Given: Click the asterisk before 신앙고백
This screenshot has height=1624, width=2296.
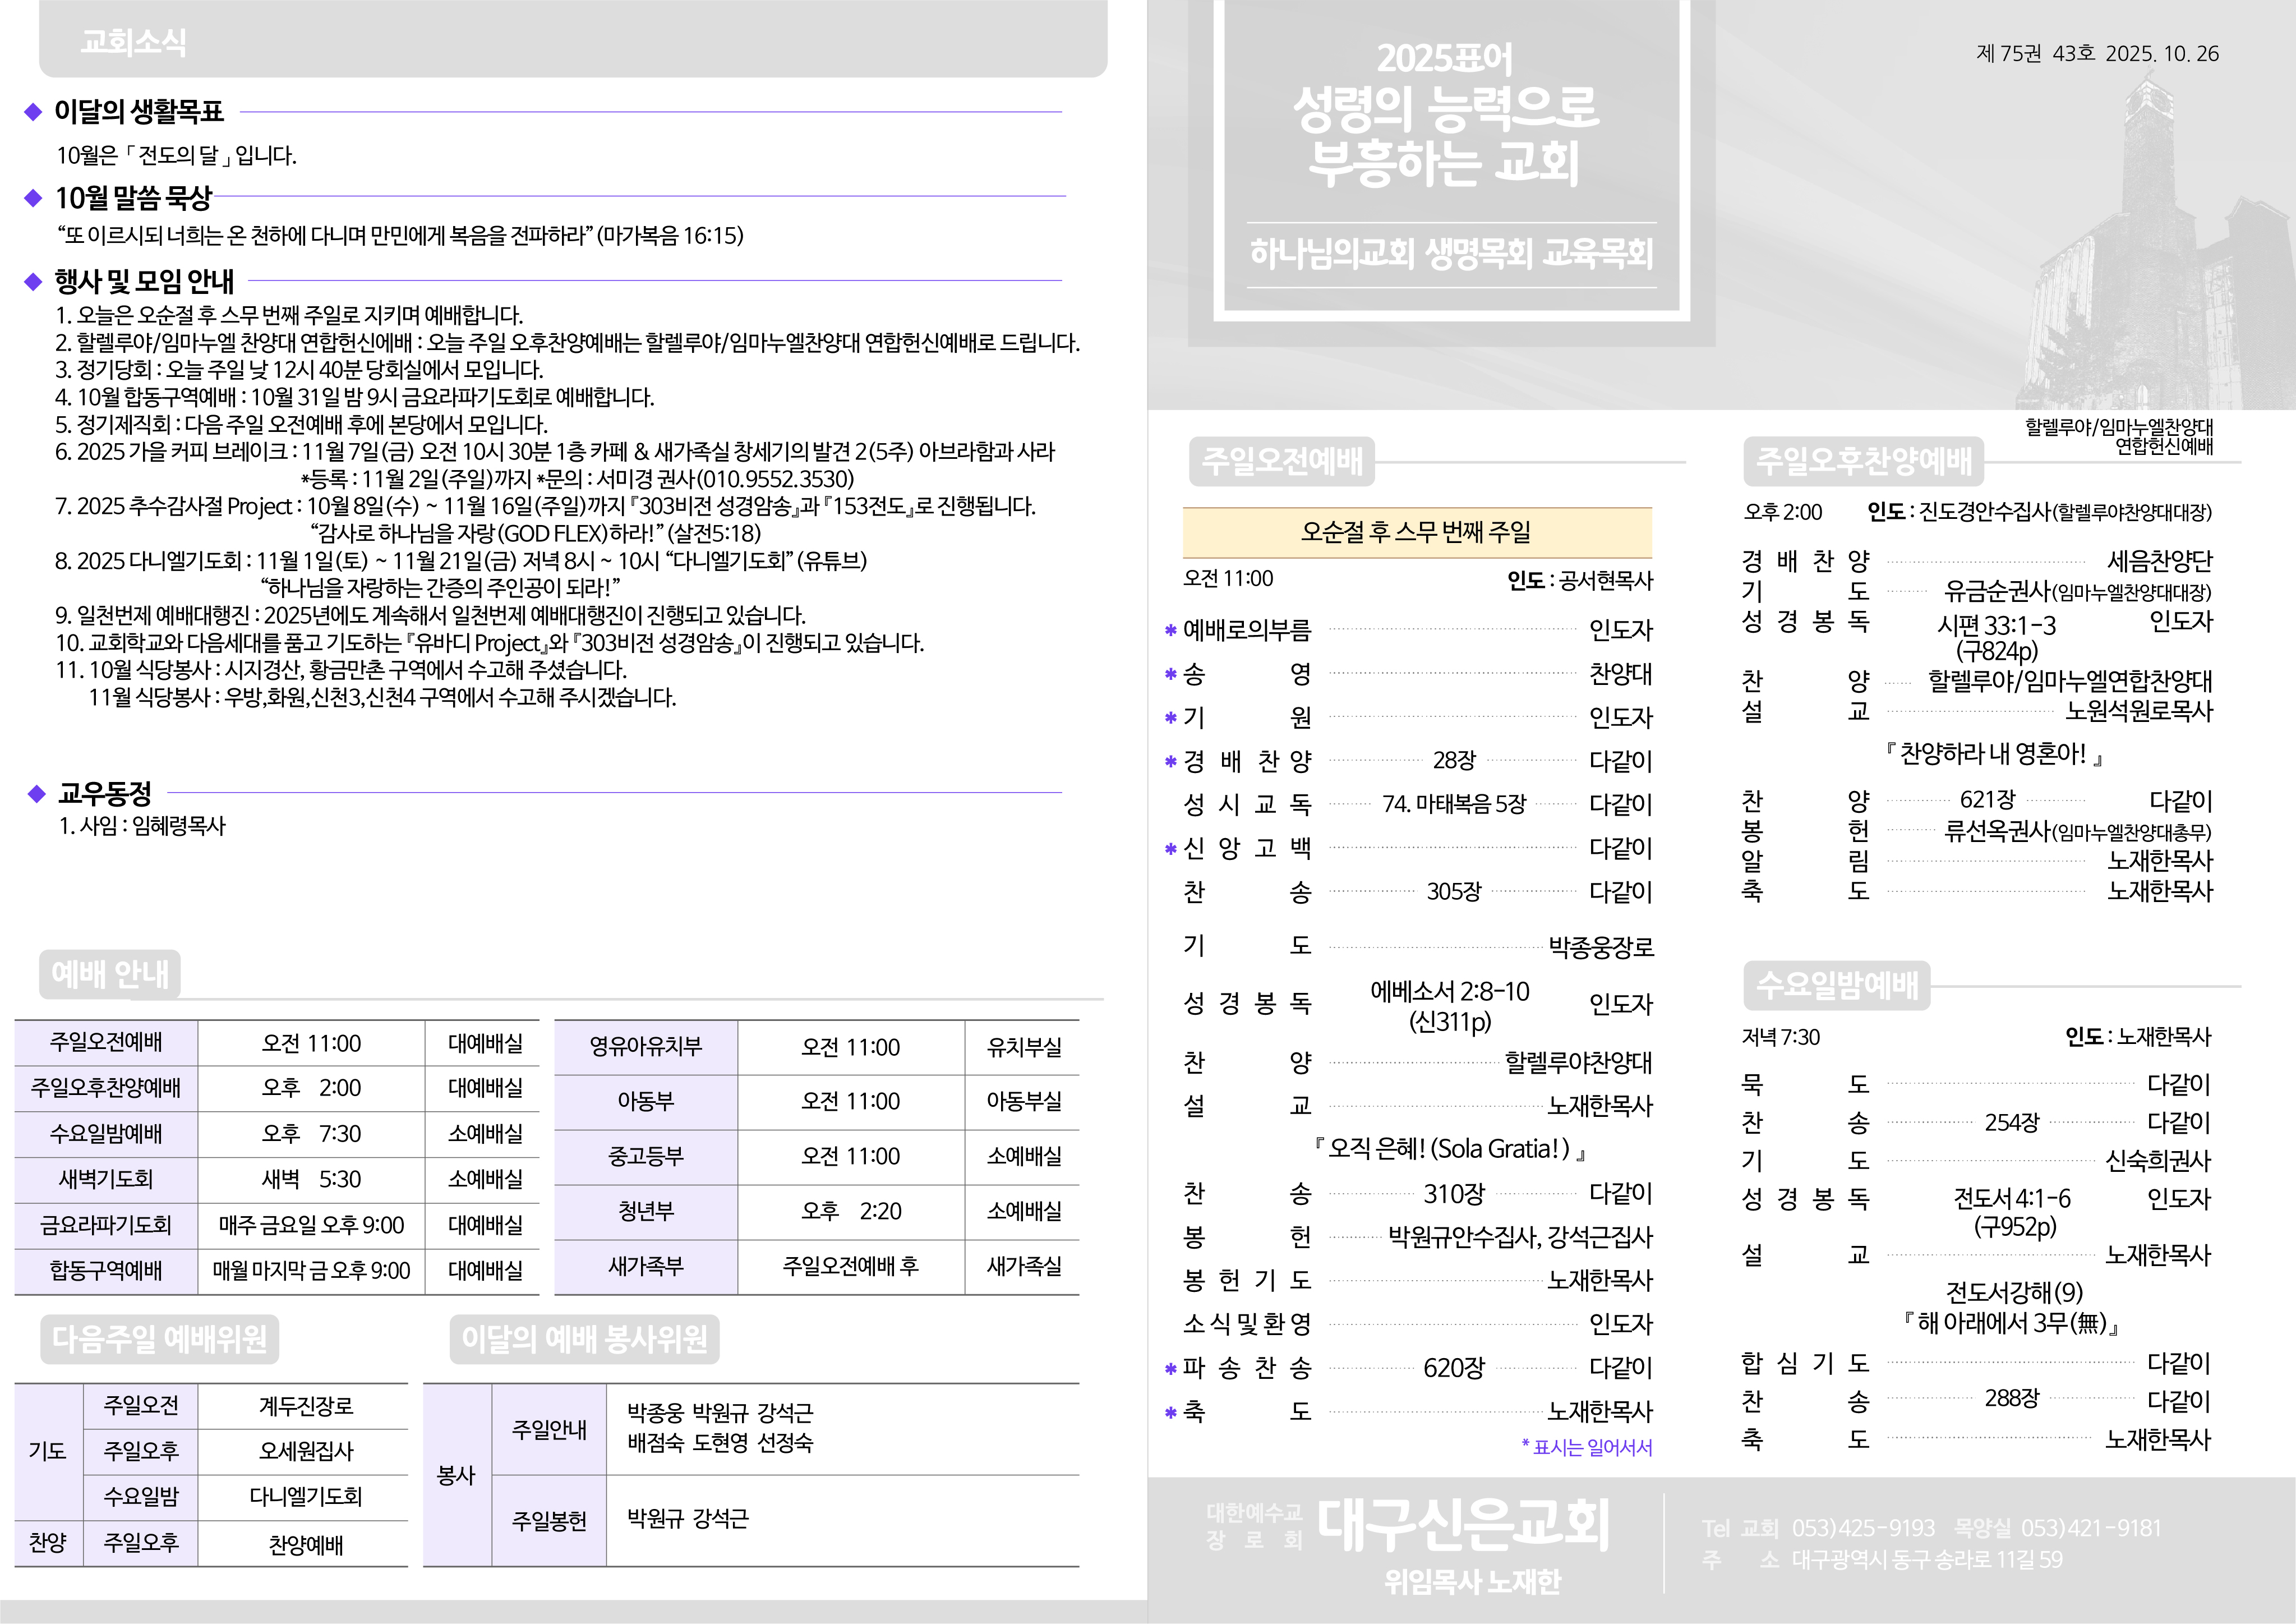Looking at the screenshot, I should 1170,850.
